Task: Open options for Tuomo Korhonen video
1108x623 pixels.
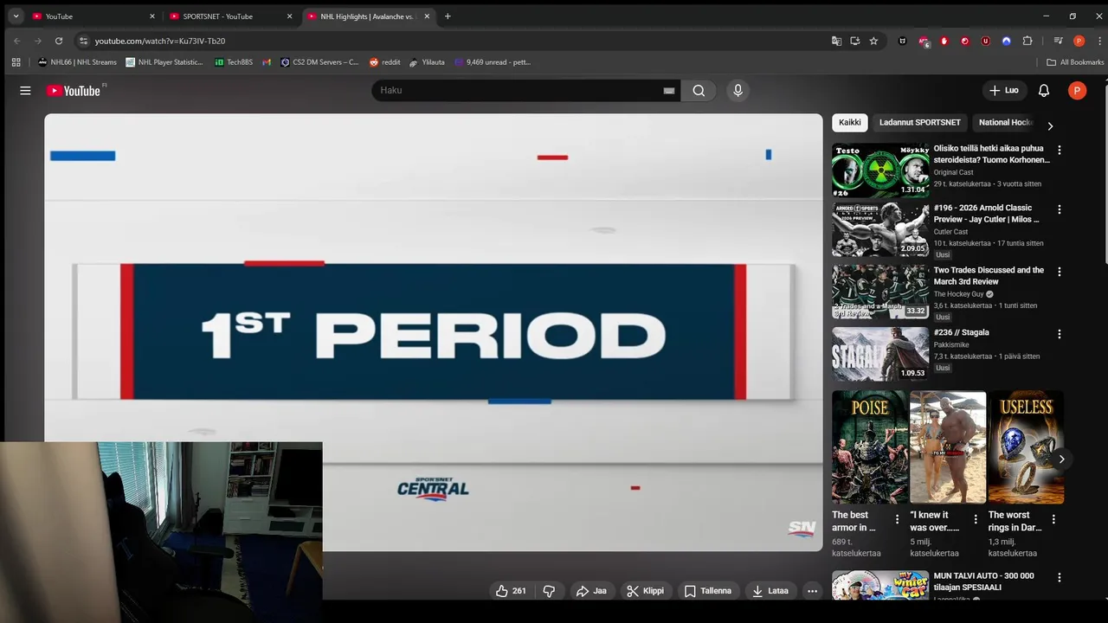Action: tap(1059, 150)
